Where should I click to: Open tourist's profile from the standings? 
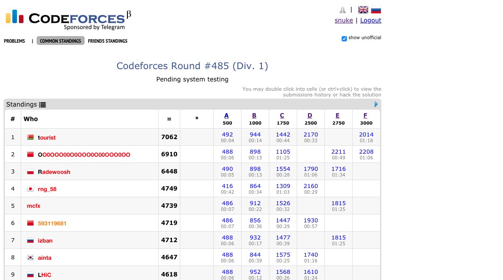[46, 137]
